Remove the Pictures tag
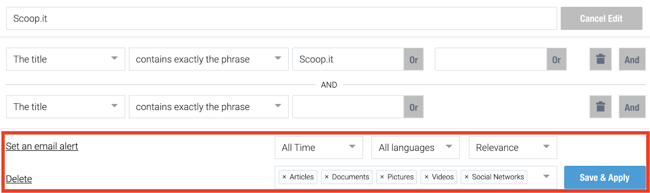 (x=382, y=177)
